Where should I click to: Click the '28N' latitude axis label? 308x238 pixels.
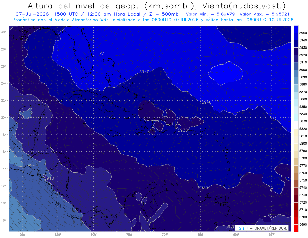coord(4,49)
